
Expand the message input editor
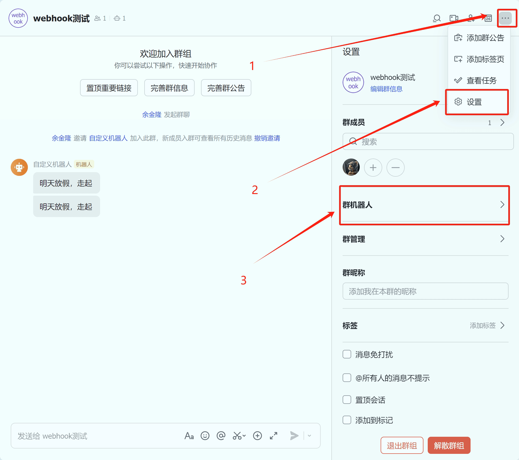coord(273,436)
